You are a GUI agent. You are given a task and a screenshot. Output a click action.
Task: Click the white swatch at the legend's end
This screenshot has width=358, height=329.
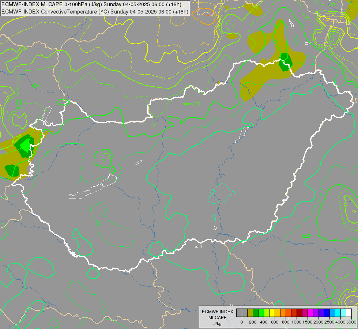349,313
